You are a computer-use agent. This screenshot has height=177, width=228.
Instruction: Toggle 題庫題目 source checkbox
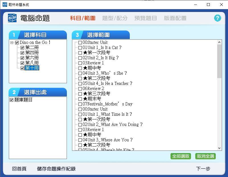pyautogui.click(x=11, y=100)
